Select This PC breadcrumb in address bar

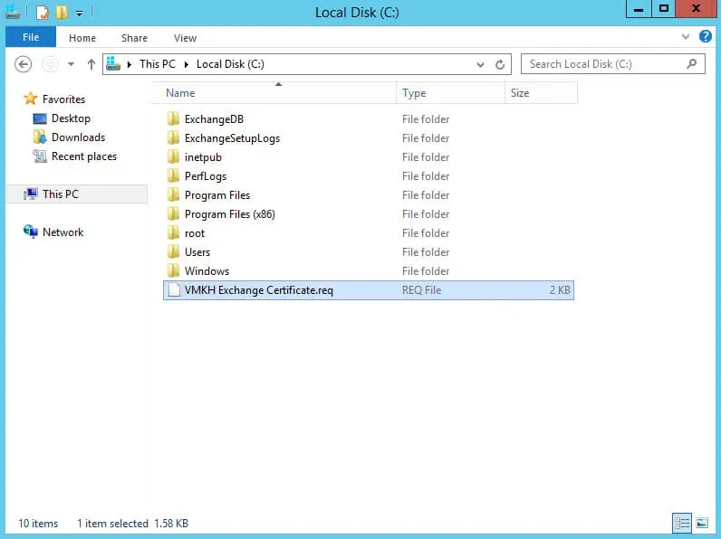(158, 64)
